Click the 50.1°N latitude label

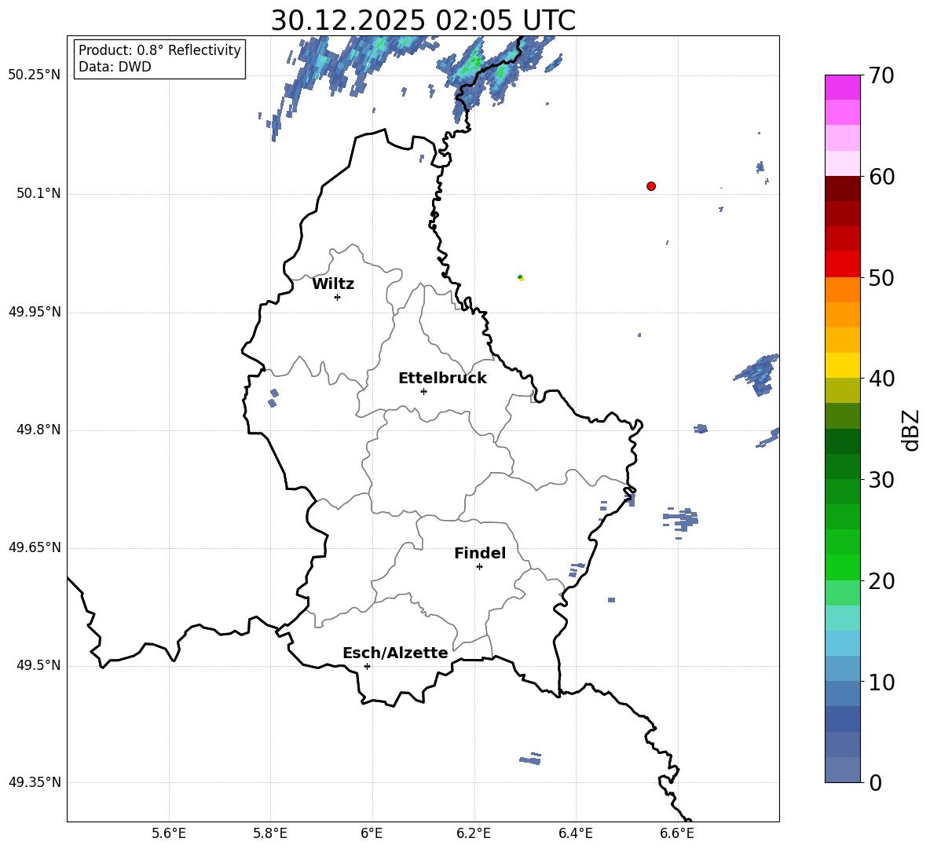click(38, 194)
